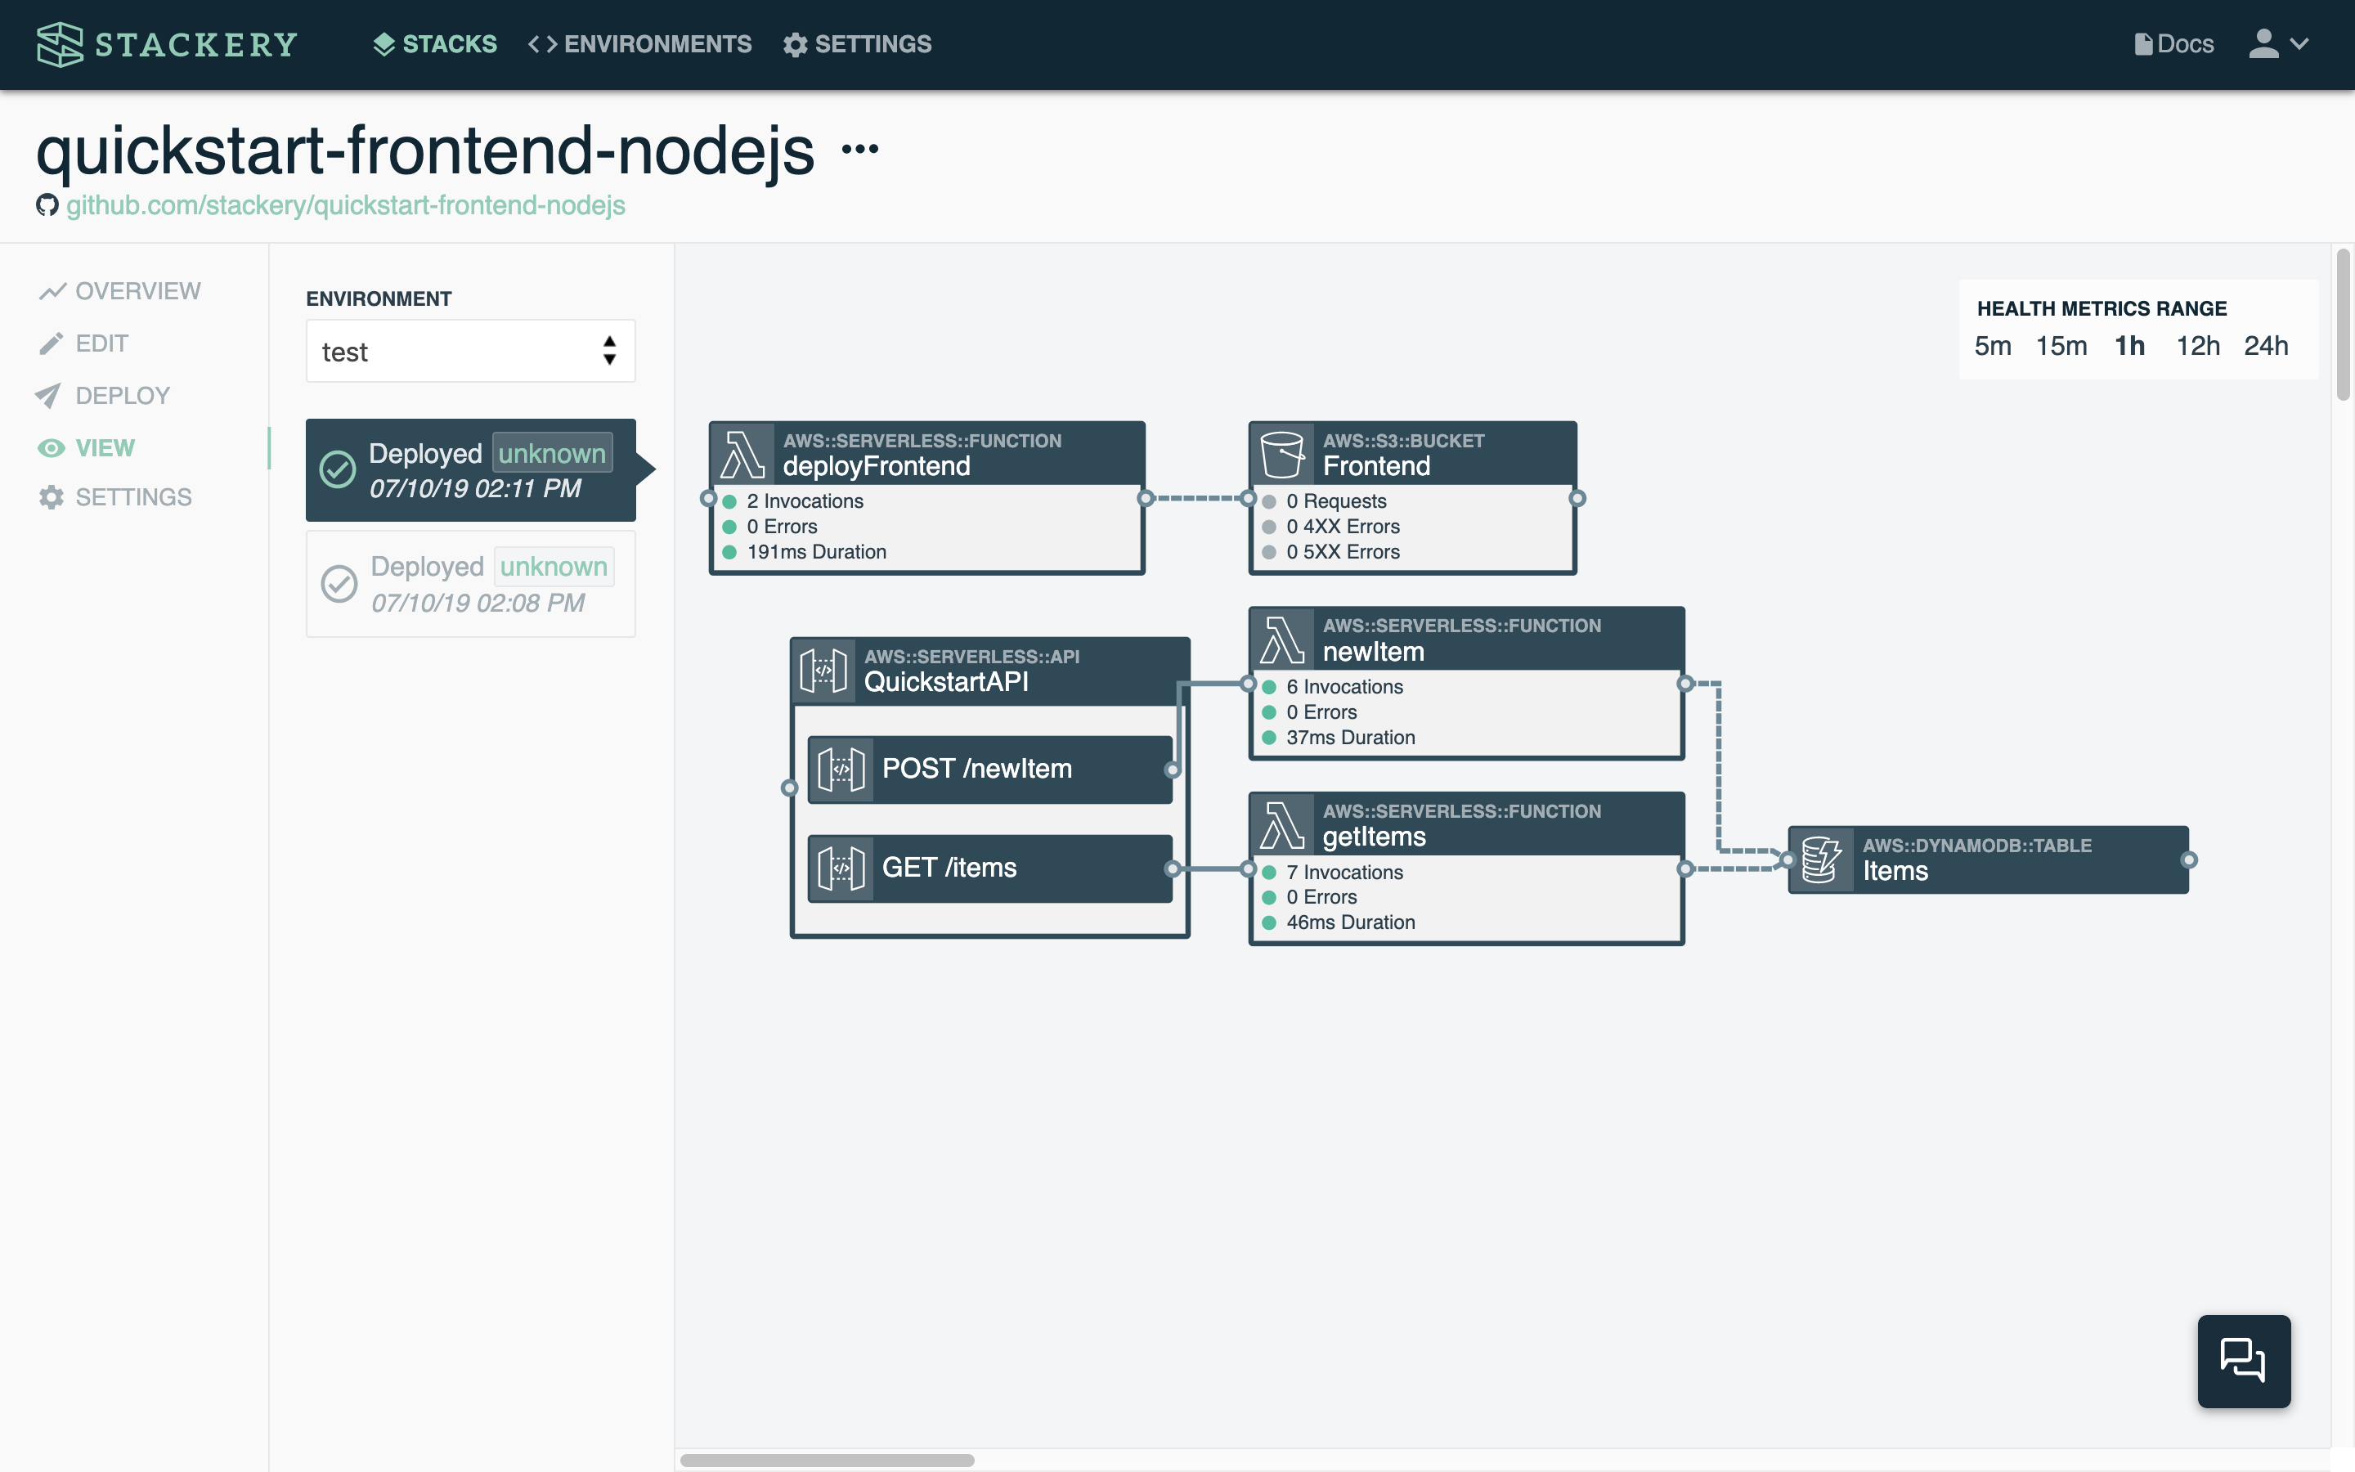Open the Environment selector showing test

[x=470, y=352]
